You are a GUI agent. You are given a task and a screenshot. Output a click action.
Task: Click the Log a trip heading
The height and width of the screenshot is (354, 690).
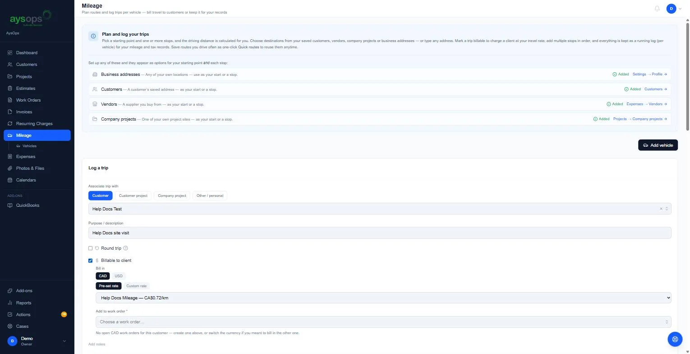tap(98, 168)
